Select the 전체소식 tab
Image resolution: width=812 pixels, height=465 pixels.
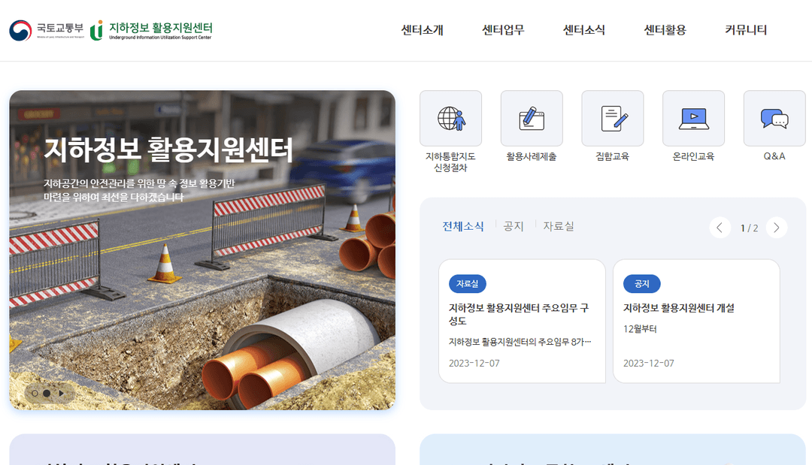pos(463,225)
